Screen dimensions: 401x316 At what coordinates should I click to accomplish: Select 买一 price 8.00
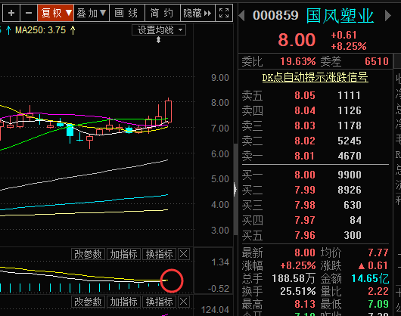tap(305, 175)
